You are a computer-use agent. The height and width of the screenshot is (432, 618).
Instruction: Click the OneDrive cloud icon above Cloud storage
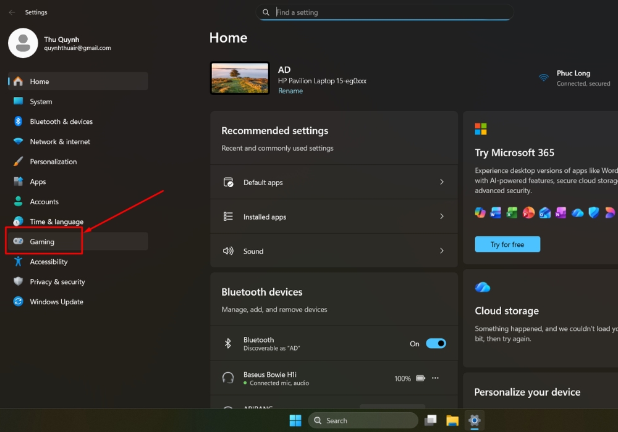pyautogui.click(x=483, y=287)
